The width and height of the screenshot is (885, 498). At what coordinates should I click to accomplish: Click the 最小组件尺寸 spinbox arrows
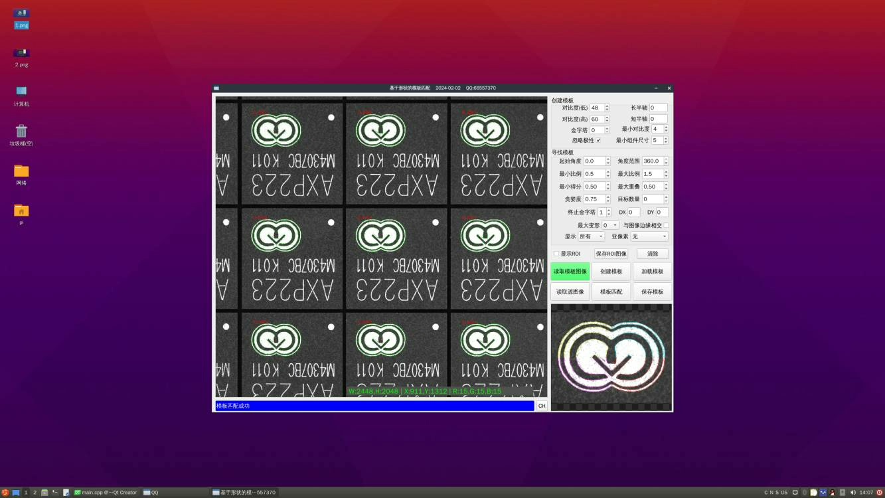[x=666, y=140]
